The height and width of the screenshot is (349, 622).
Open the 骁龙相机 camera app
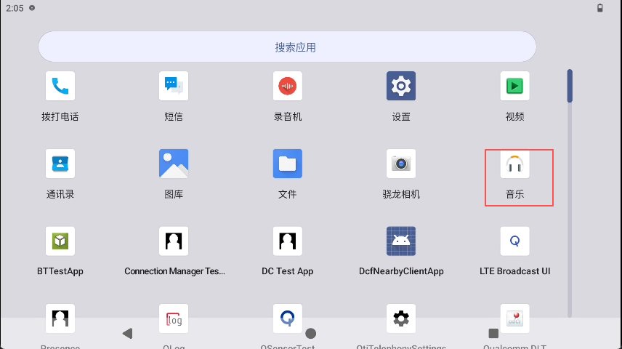[401, 164]
